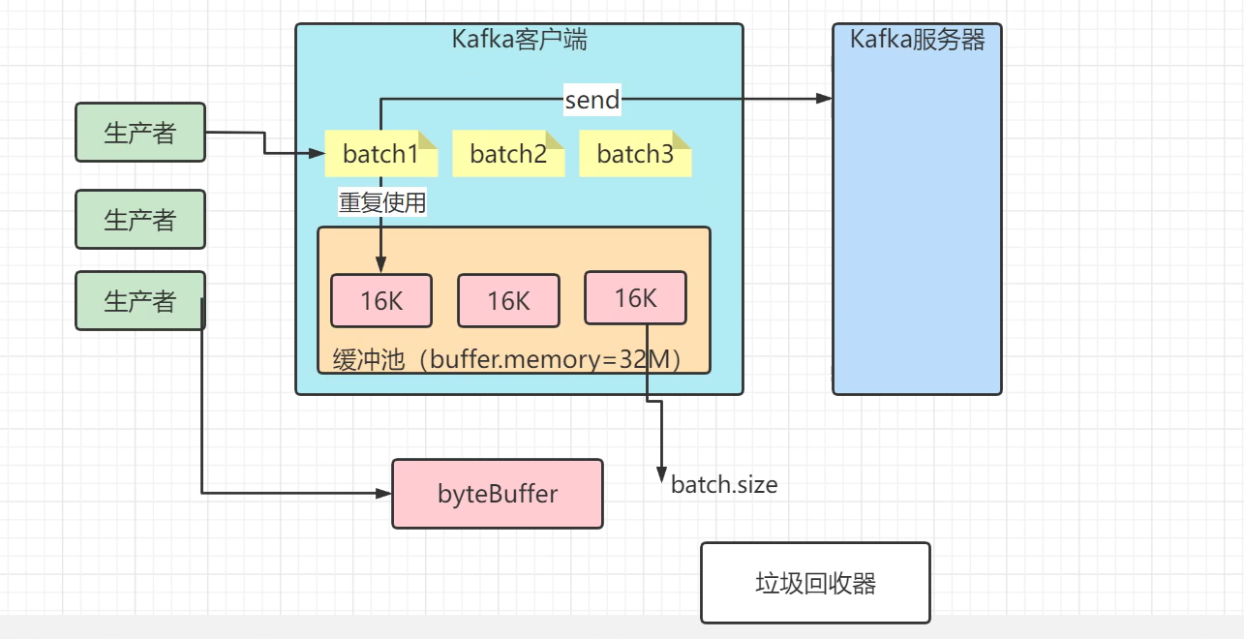Click the Kafka服务器 container
The image size is (1244, 639).
pyautogui.click(x=917, y=209)
